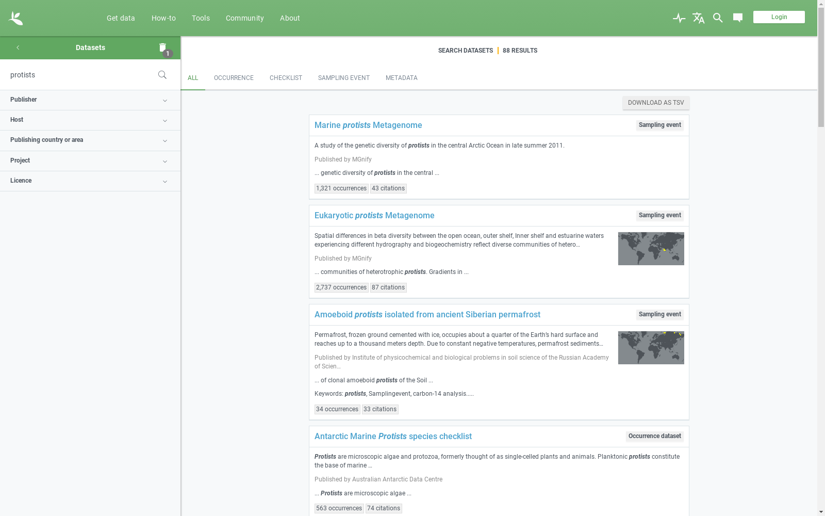Click the GBIF leaf logo
The width and height of the screenshot is (825, 516).
click(x=15, y=18)
